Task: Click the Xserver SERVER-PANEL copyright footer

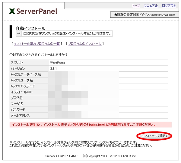Action: click(x=91, y=156)
